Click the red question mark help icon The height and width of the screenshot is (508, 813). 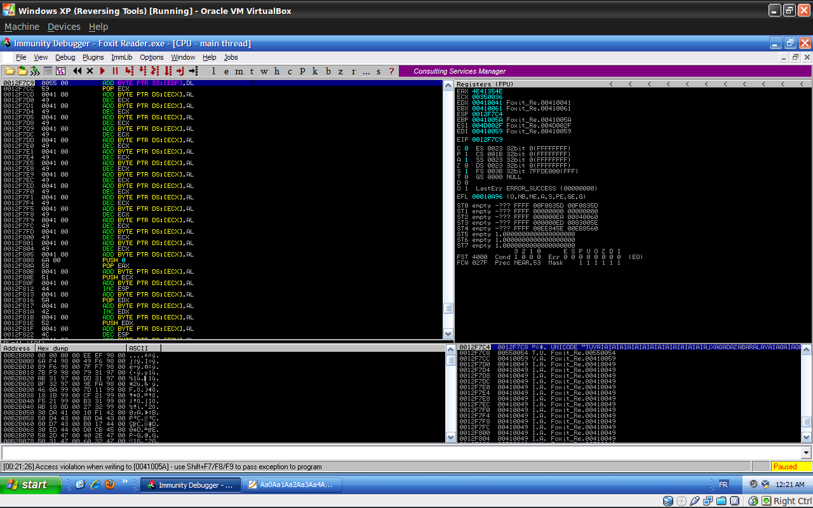pos(391,71)
